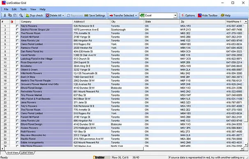Click row number 20 header

5,95
